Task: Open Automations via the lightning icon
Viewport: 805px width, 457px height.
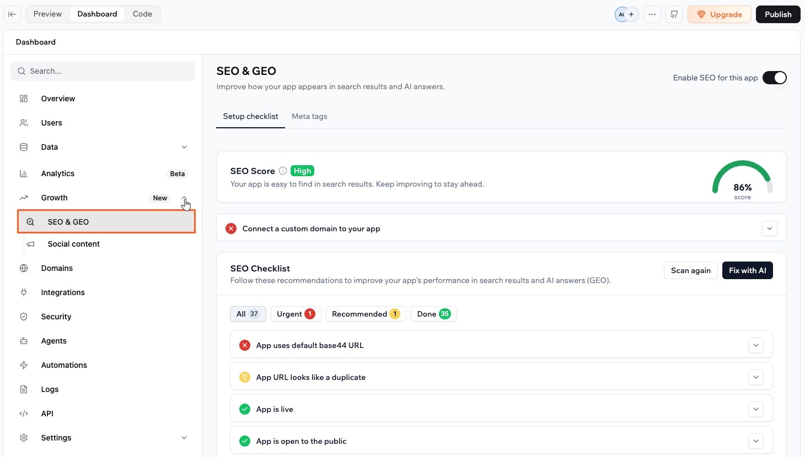Action: (x=23, y=365)
